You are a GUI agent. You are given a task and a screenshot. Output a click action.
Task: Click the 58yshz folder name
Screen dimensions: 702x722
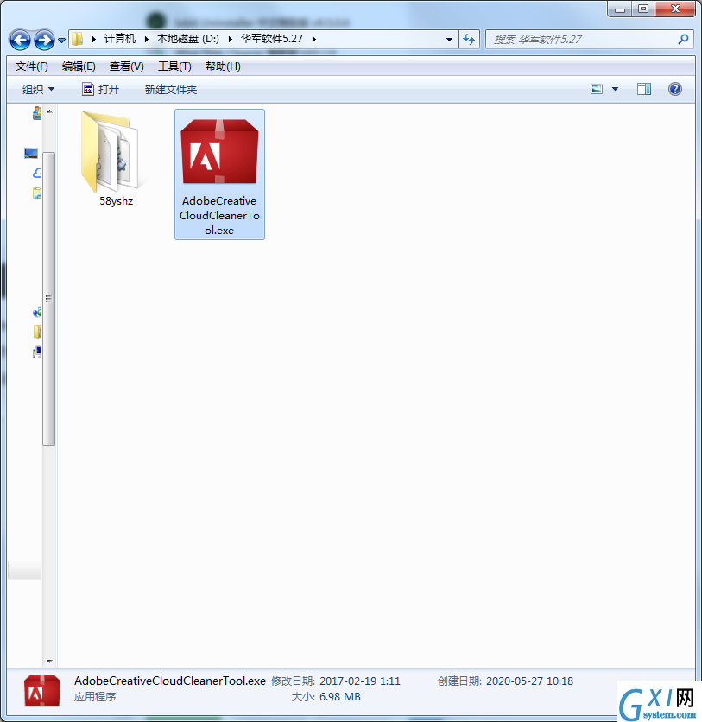pyautogui.click(x=117, y=201)
